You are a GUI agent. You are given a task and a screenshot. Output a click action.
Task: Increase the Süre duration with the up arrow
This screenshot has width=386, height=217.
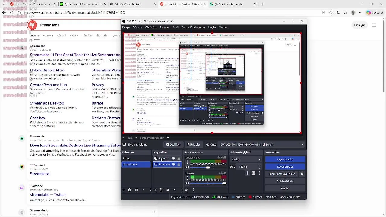pyautogui.click(x=260, y=165)
